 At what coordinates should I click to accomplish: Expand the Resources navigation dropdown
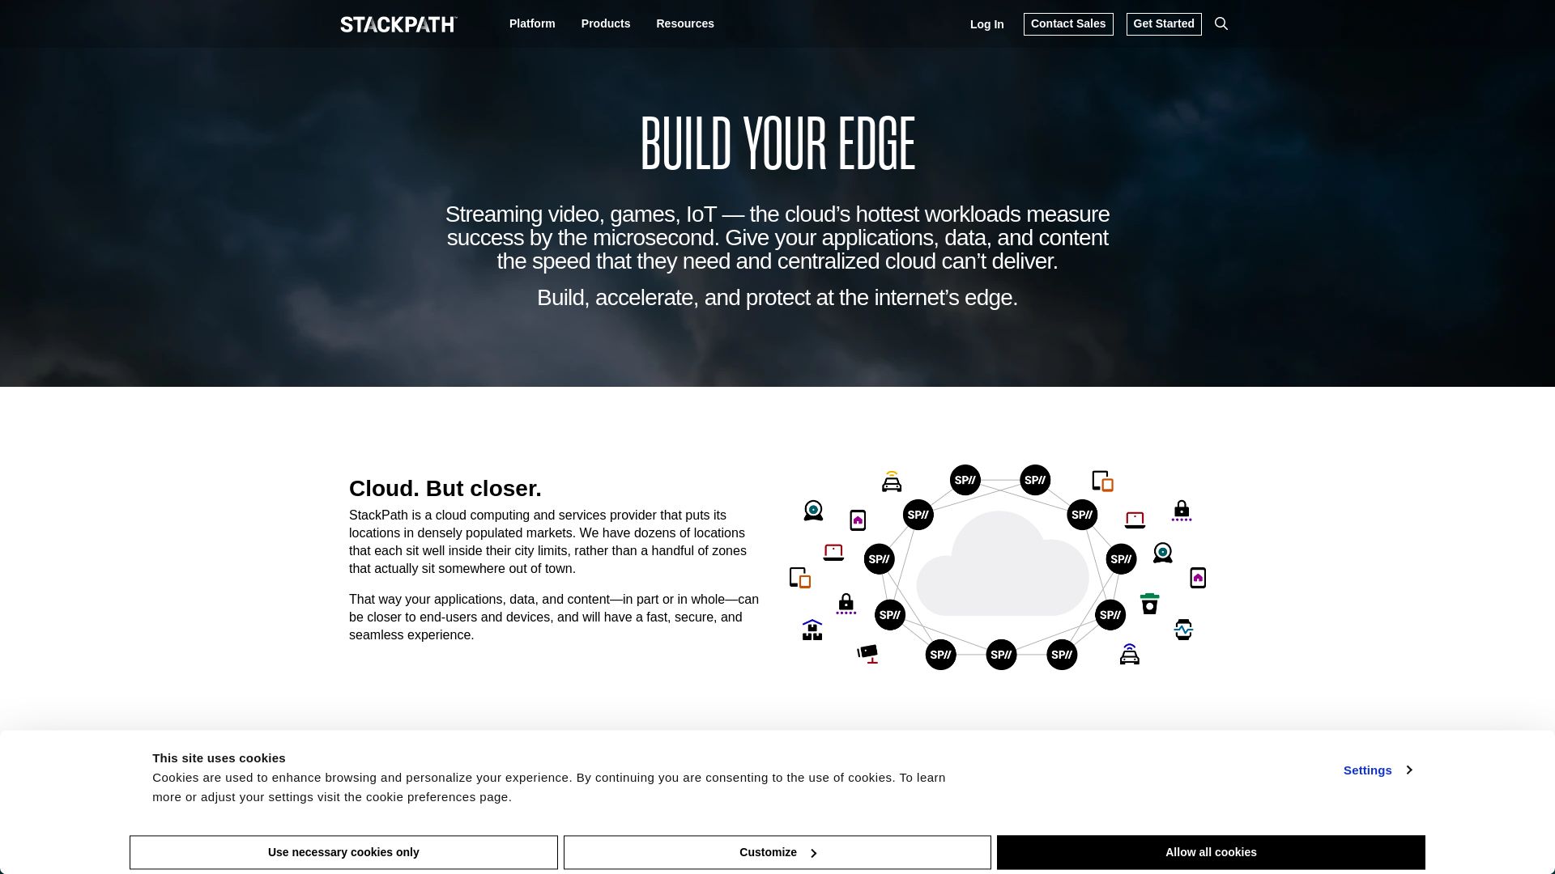[684, 23]
